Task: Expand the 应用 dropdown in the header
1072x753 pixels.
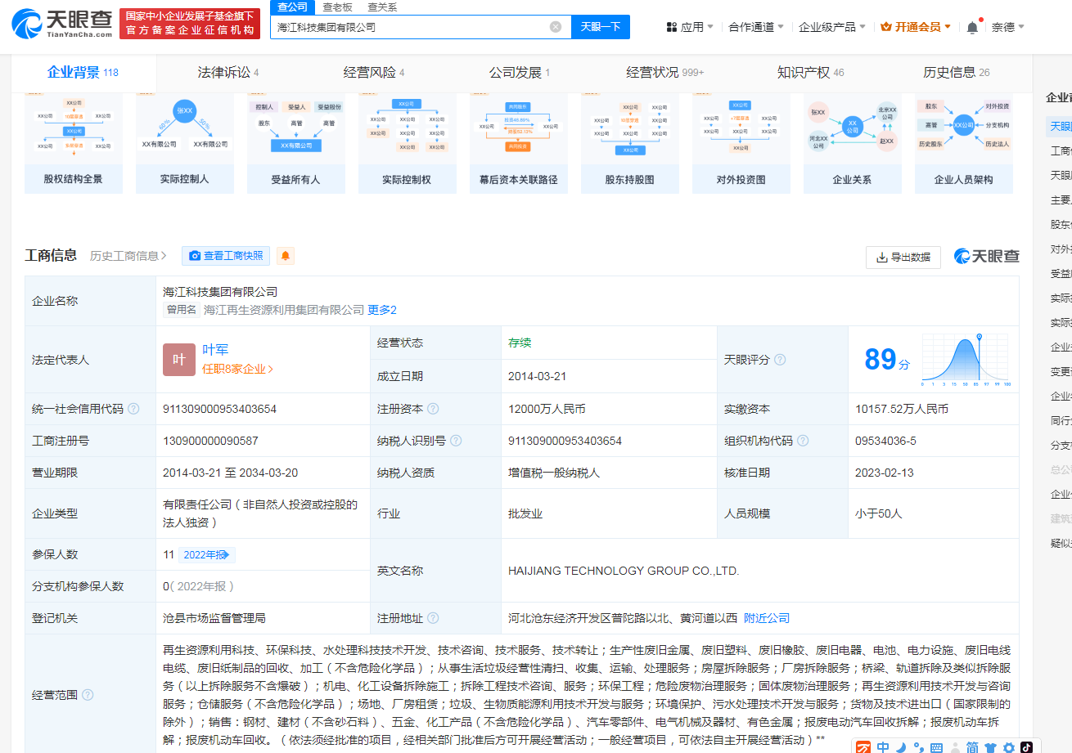Action: [x=690, y=27]
